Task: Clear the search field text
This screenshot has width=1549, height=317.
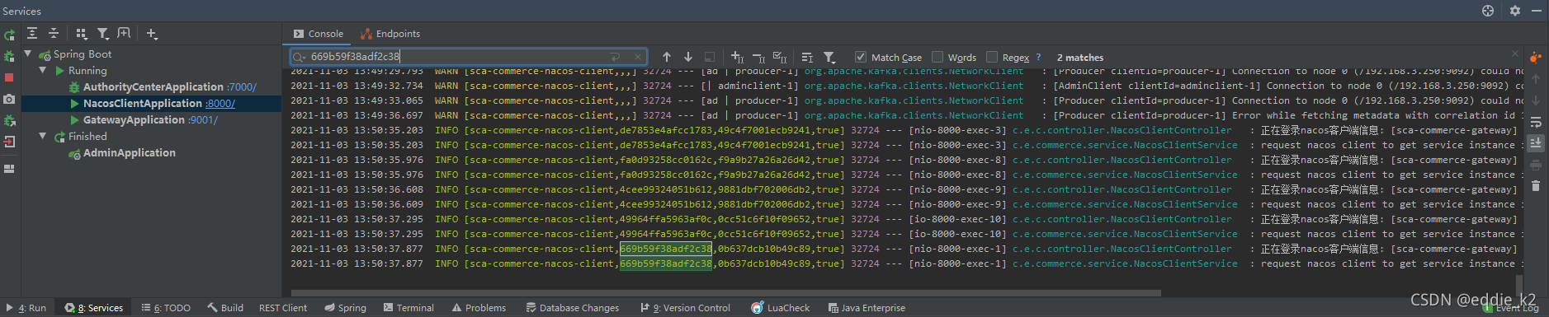Action: coord(638,57)
